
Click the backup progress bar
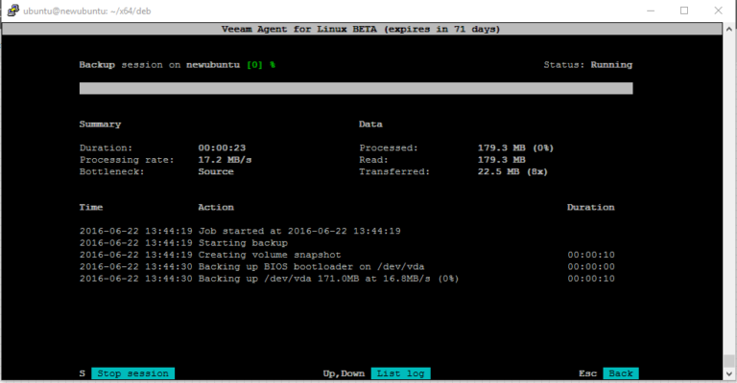[x=356, y=88]
